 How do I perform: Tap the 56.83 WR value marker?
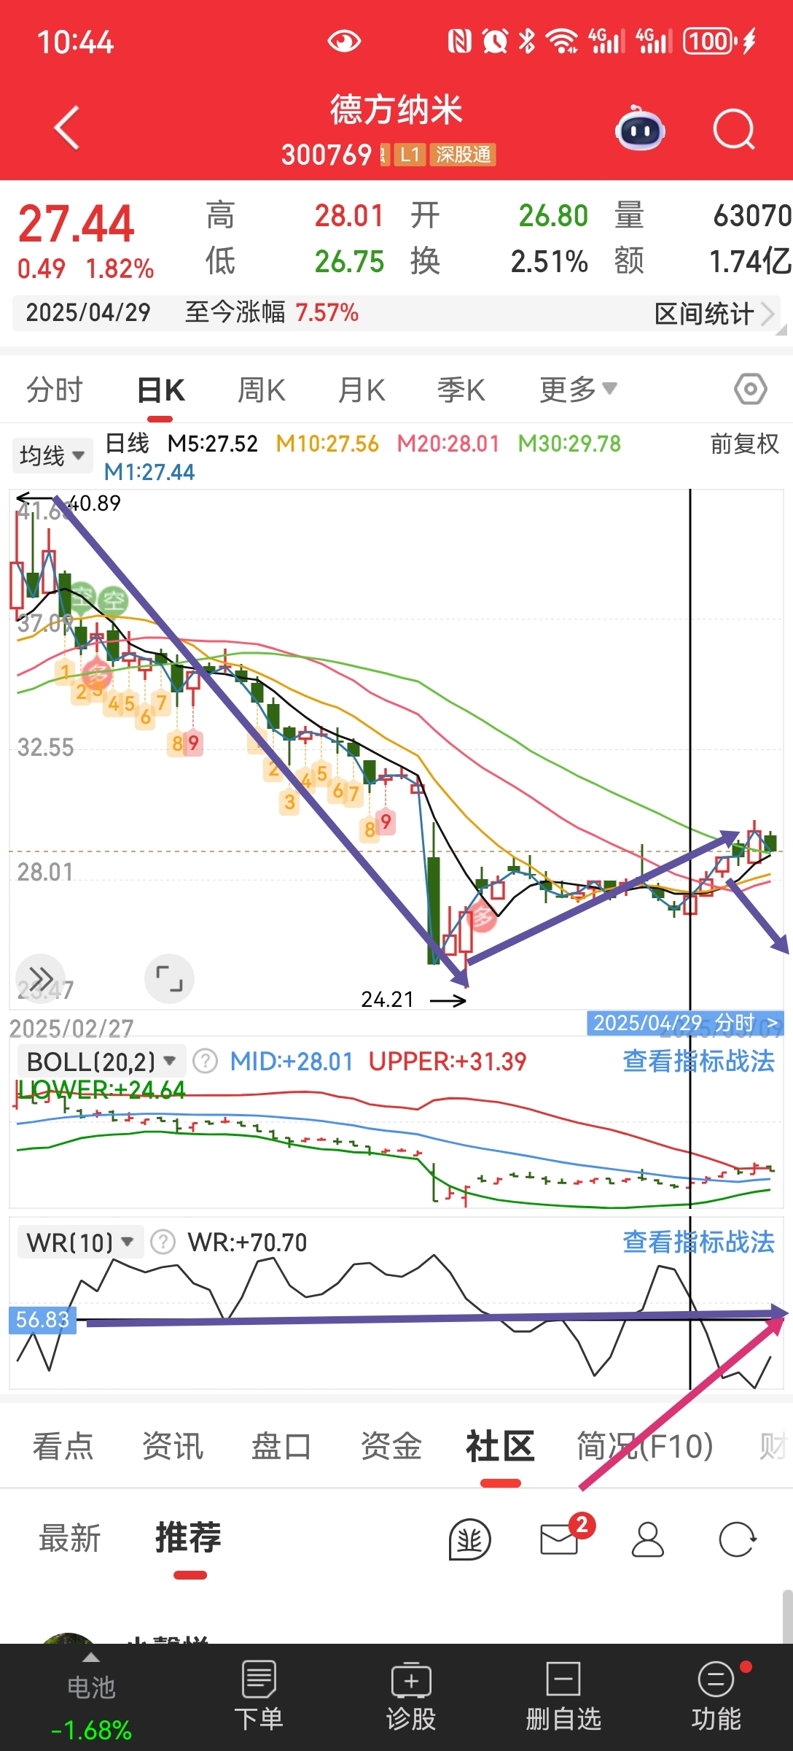click(42, 1319)
